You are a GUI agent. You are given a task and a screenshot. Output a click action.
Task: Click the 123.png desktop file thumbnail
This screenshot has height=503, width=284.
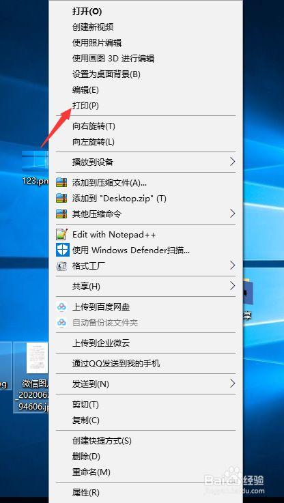click(35, 160)
